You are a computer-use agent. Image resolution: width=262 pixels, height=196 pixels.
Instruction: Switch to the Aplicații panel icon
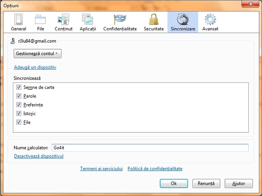(x=88, y=20)
